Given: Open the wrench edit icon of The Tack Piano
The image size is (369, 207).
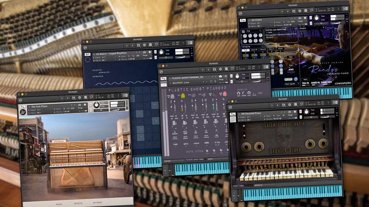Looking at the screenshot, I should [x=23, y=107].
